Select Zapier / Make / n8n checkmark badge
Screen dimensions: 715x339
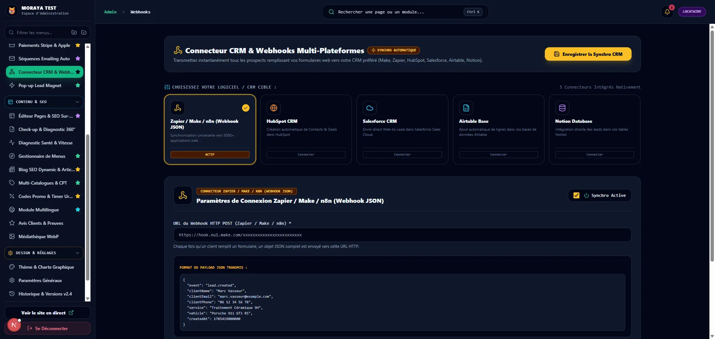[x=246, y=108]
